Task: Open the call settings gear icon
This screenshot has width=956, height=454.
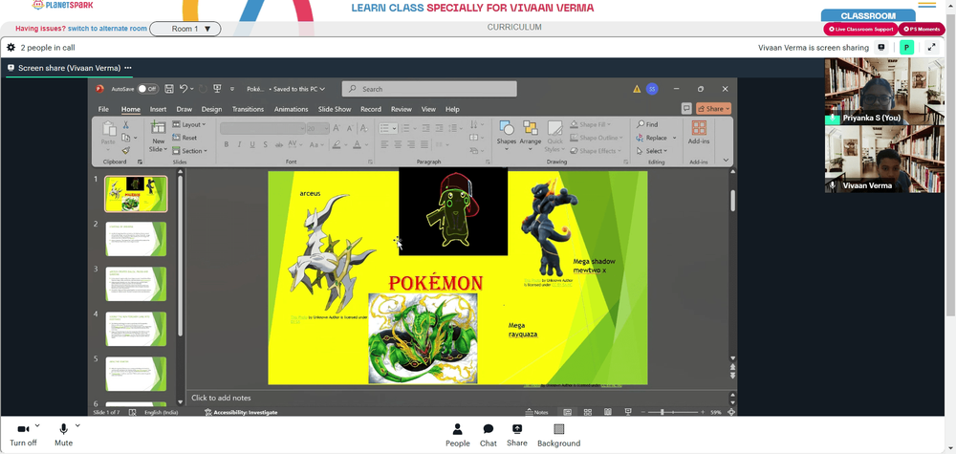Action: 11,48
